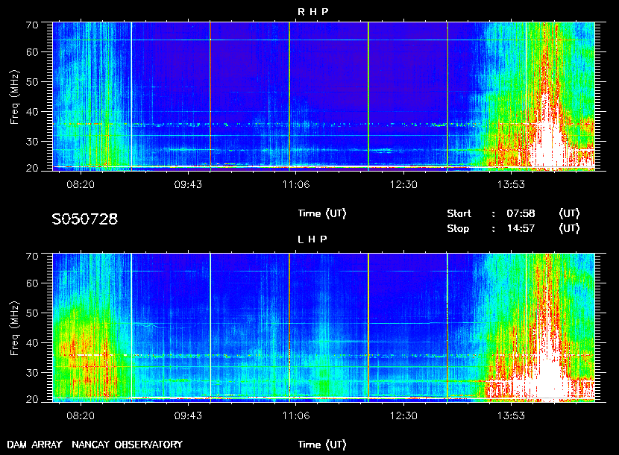Viewport: 619px width, 455px height.
Task: Click the RHP panel title
Action: point(312,11)
